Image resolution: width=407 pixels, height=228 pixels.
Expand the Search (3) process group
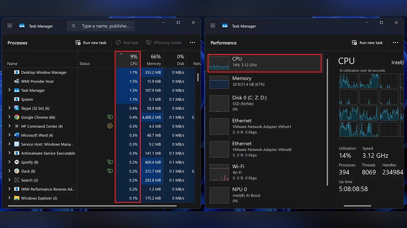tap(9, 180)
